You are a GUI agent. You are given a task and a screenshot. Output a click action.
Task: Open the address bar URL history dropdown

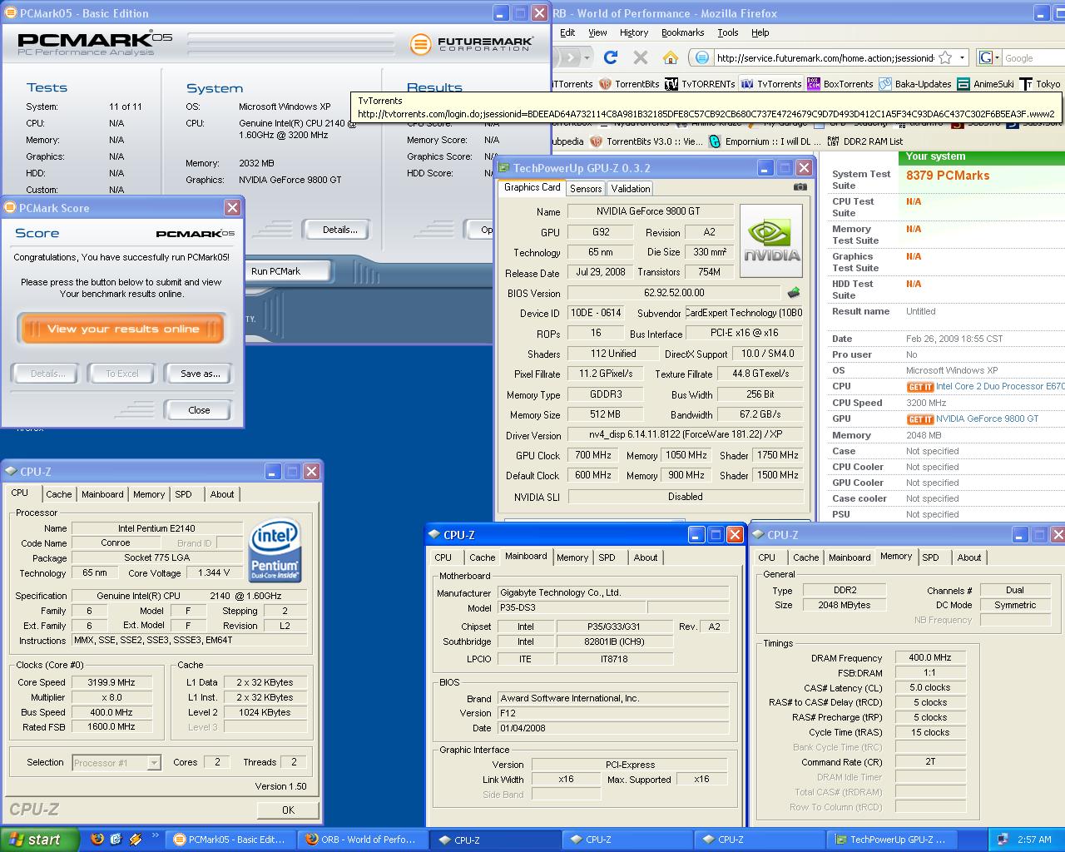pos(962,57)
